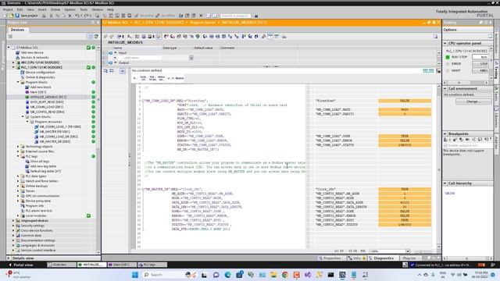Viewport: 500px width, 281px height.
Task: Collapse the System blocks folder
Action: 23,117
